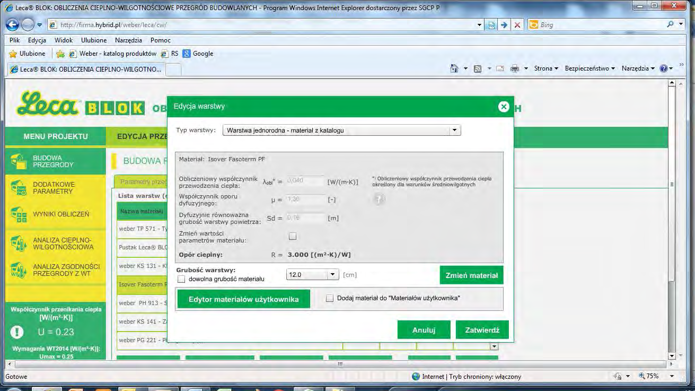Click the Read mail envelope icon
Viewport: 695px width, 391px height.
click(x=499, y=68)
